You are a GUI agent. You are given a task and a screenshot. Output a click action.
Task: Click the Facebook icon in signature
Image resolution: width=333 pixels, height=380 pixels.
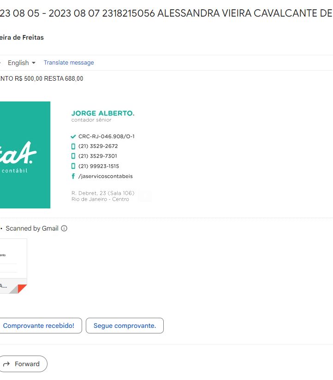[x=73, y=176]
